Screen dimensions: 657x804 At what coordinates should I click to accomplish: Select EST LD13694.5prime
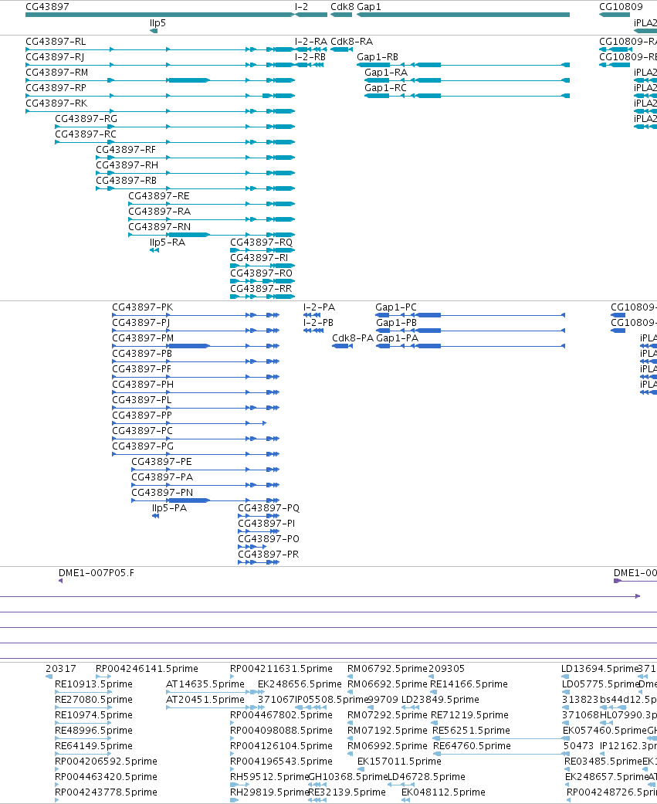click(x=565, y=677)
